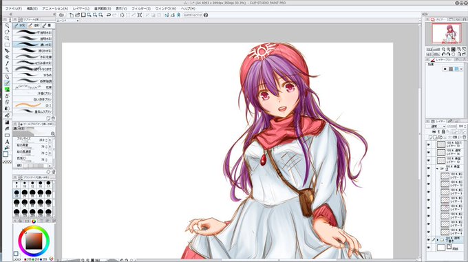
Task: Create a new canvas with the New icon
Action: 72,15
